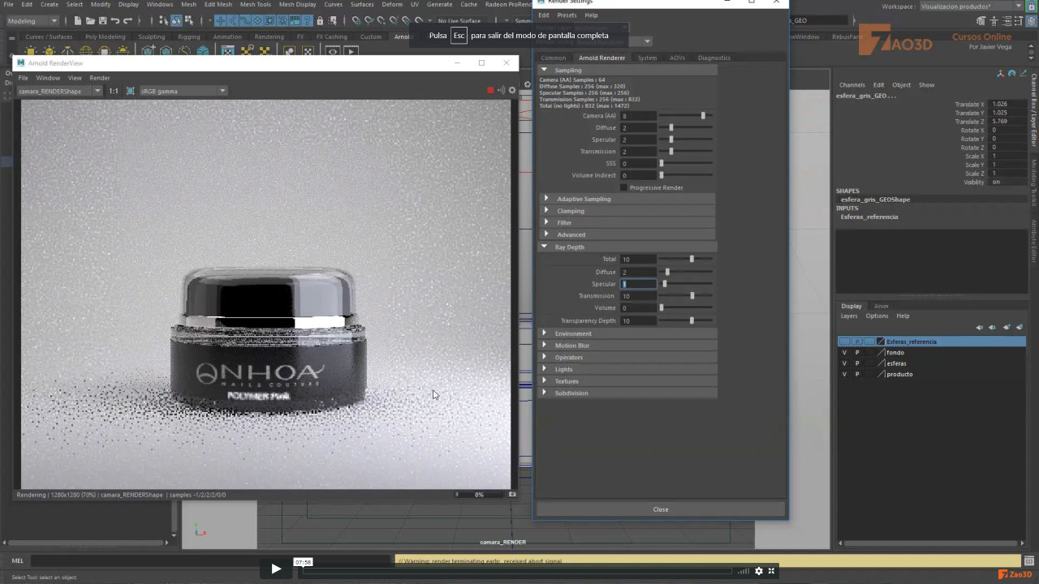Click the Ray Depth Specular input field

[639, 284]
